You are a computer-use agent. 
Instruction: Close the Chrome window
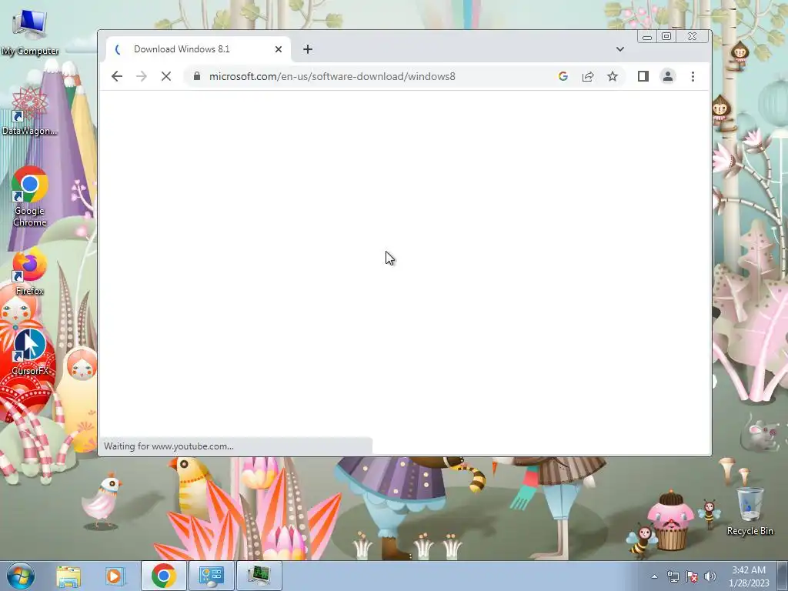coord(692,37)
